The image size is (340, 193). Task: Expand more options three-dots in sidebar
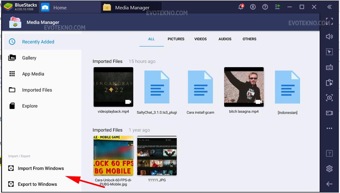pyautogui.click(x=329, y=128)
